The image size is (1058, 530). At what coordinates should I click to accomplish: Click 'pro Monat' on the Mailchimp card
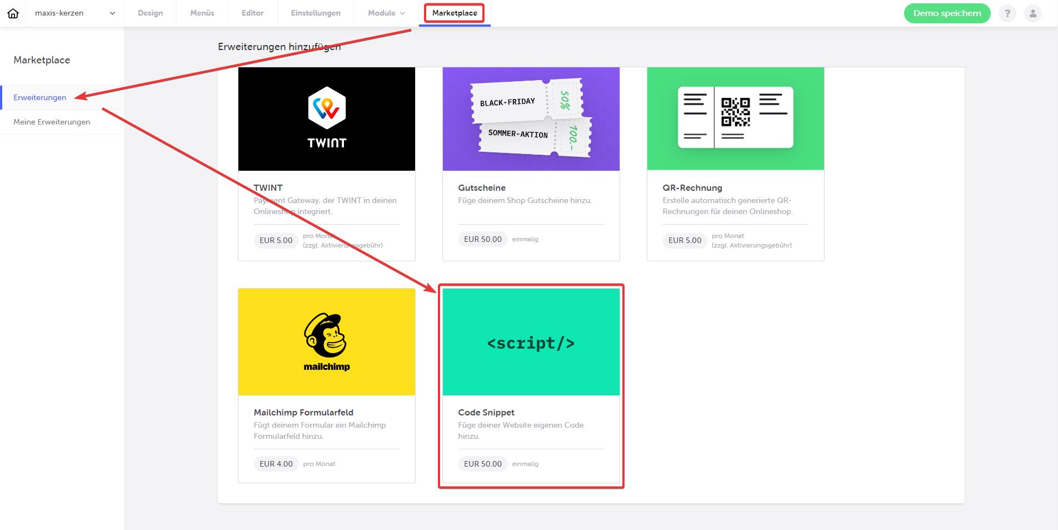(x=319, y=464)
